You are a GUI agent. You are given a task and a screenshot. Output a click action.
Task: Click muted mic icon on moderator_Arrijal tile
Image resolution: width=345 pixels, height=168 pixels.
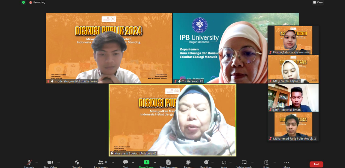point(48,81)
